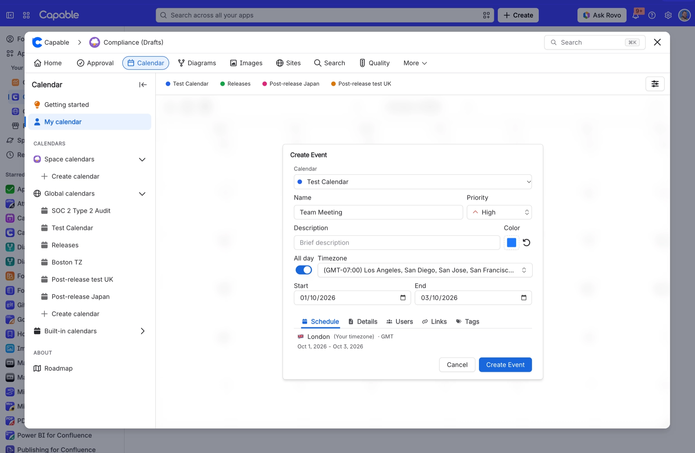Expand the Built-in calendars section
The width and height of the screenshot is (695, 453).
pos(142,331)
